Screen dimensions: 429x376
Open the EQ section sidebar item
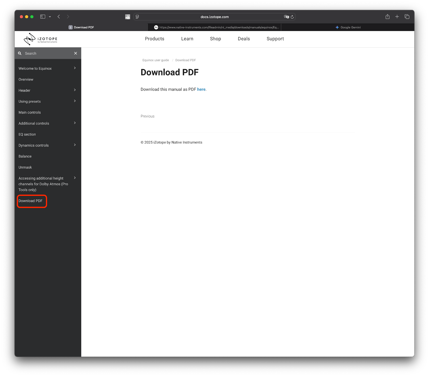click(27, 134)
